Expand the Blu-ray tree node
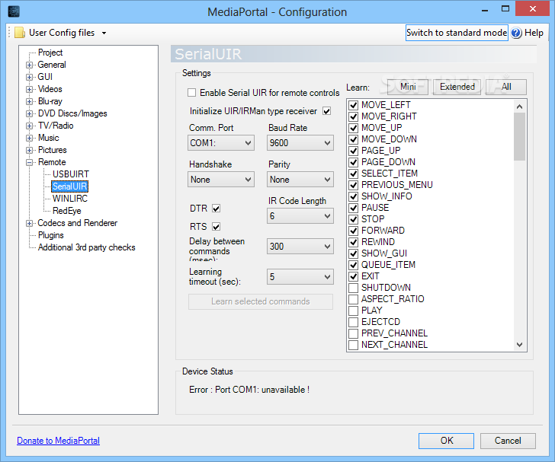 30,101
